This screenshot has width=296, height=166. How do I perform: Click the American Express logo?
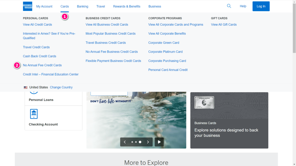click(27, 6)
